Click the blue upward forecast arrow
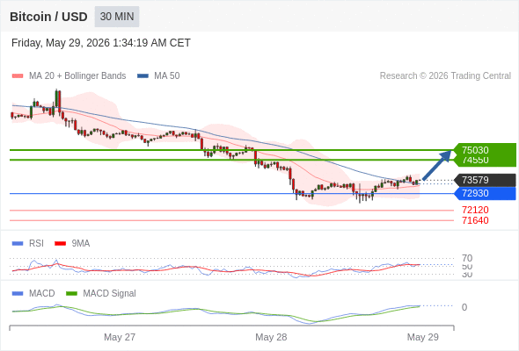Viewport: 519px width, 351px height. coord(437,165)
